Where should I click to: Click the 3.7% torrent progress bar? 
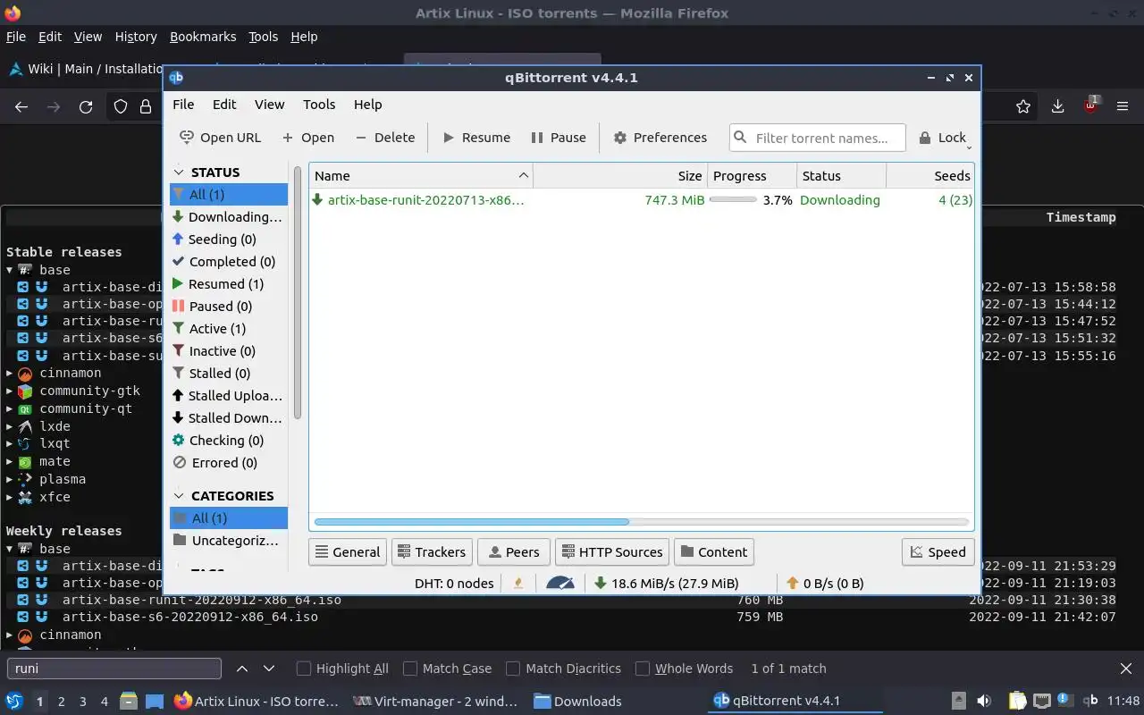pyautogui.click(x=733, y=200)
